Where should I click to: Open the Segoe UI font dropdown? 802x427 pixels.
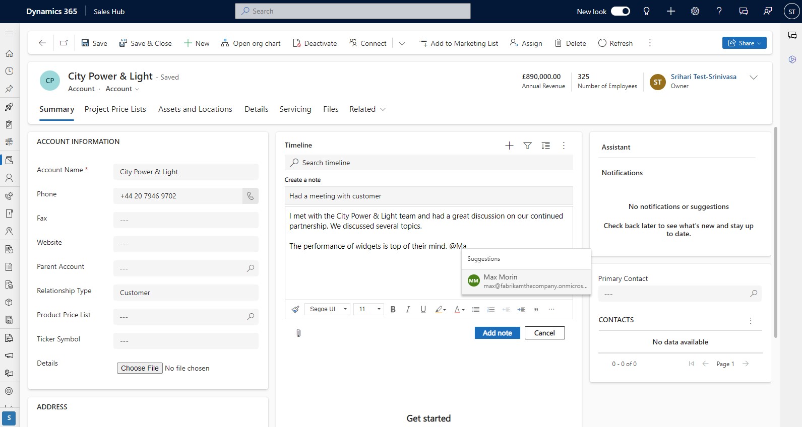tap(328, 309)
